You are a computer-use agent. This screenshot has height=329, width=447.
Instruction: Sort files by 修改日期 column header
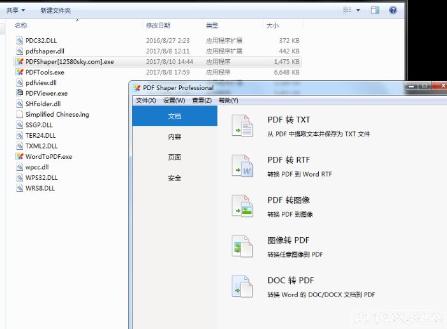coord(158,26)
